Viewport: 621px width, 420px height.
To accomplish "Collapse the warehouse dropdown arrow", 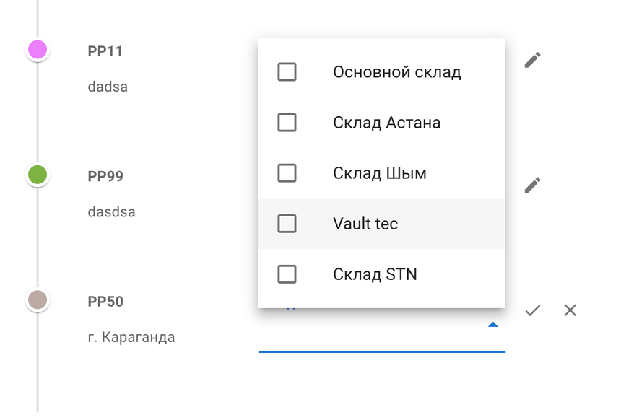I will click(x=492, y=325).
